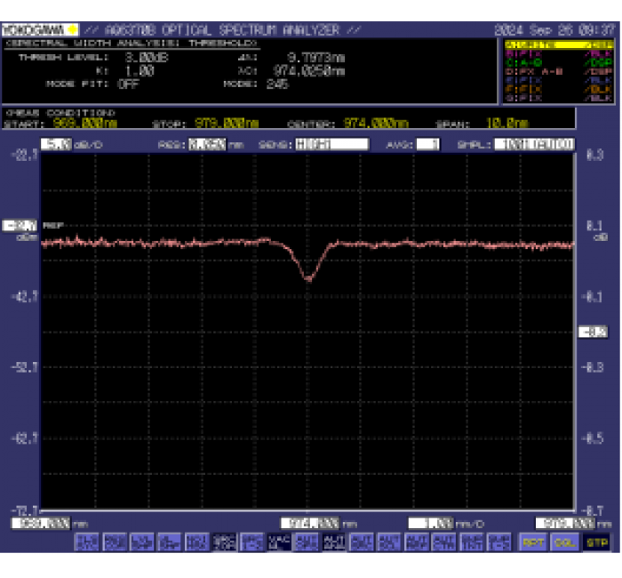Click the 5.0 dB/D vertical scale field
Screen dimensions: 622x578
click(57, 144)
